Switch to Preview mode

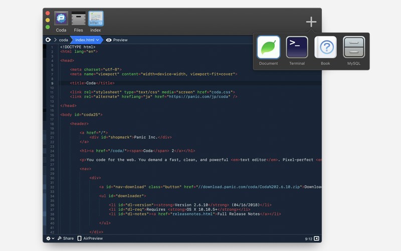pyautogui.click(x=120, y=40)
